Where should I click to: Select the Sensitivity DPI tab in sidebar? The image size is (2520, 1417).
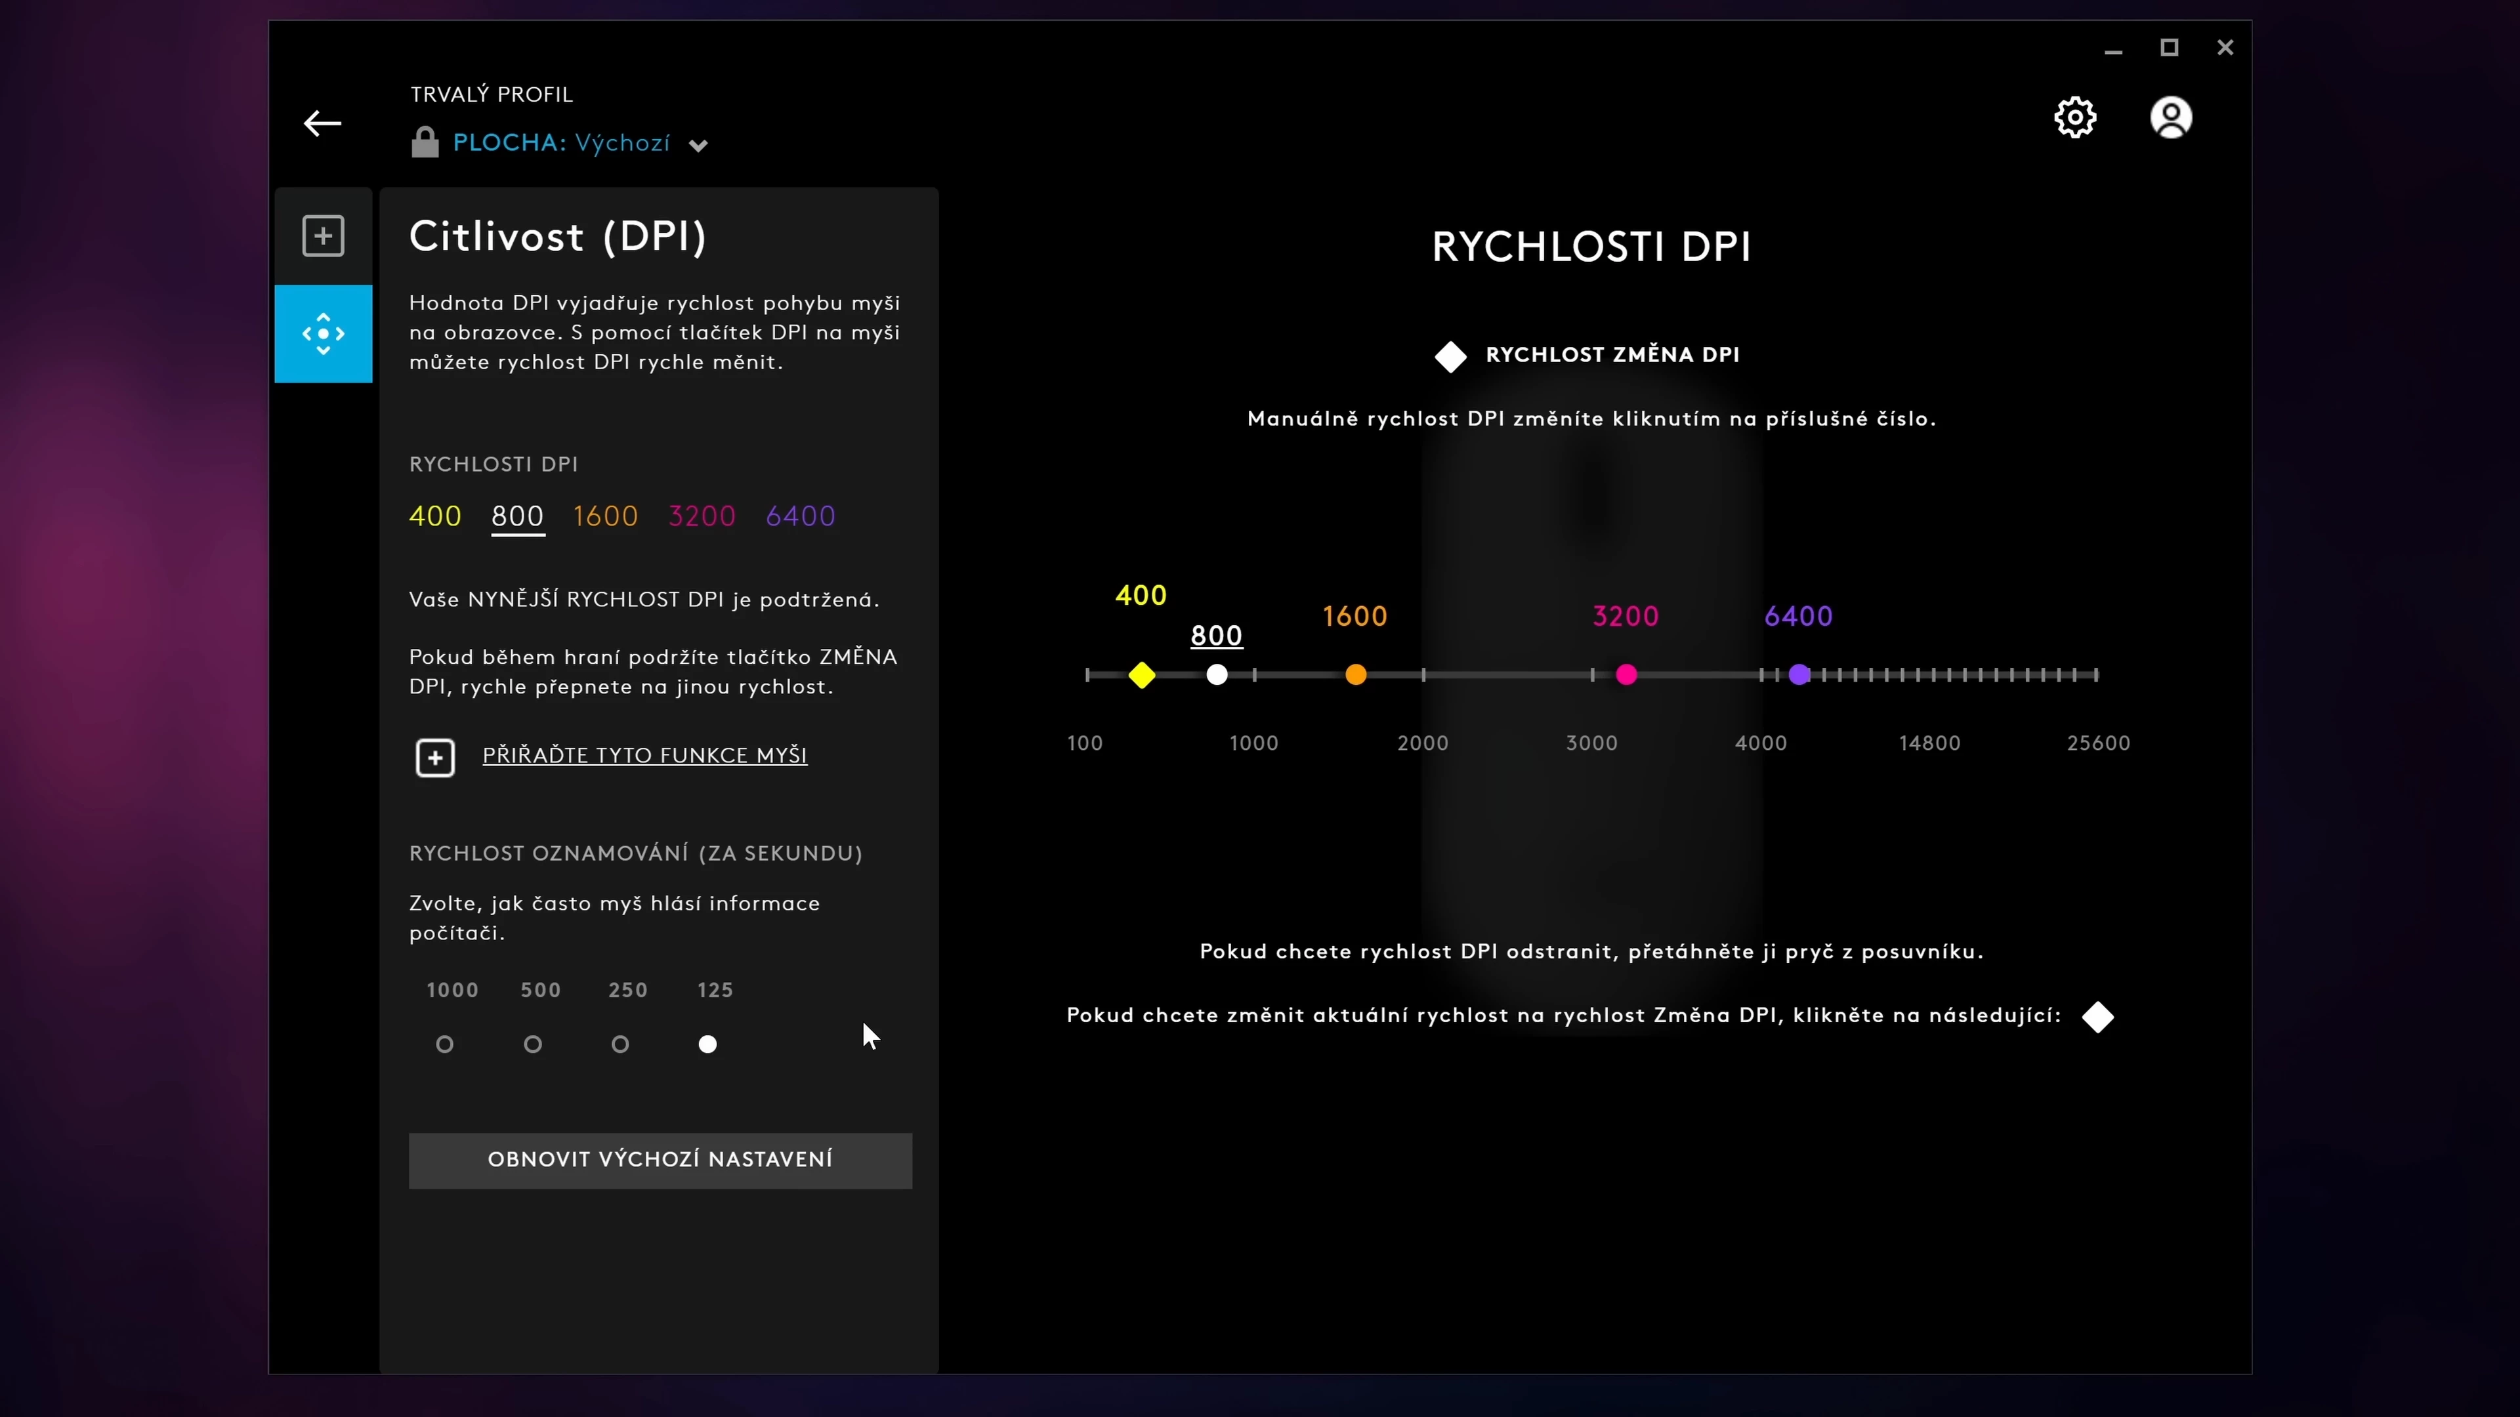tap(323, 333)
